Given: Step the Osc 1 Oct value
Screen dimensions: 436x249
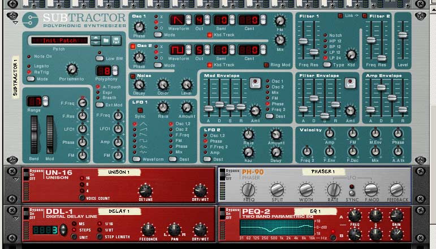Looking at the screenshot, I should click(x=207, y=20).
